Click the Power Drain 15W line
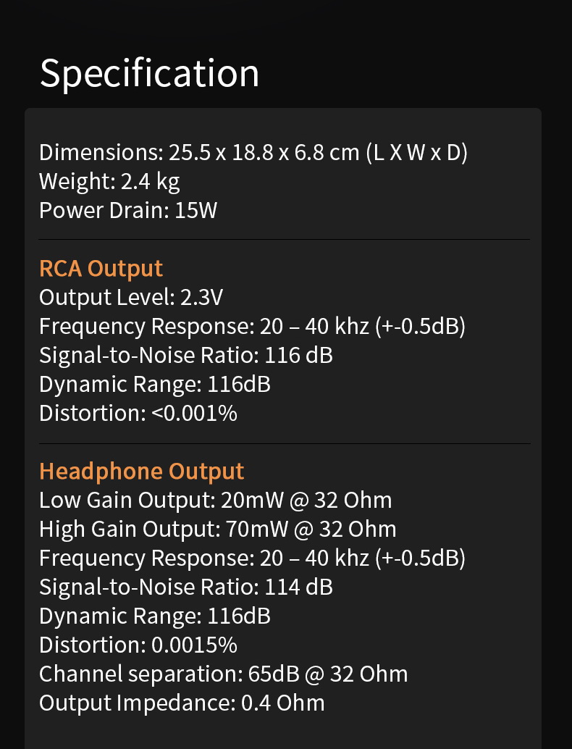The width and height of the screenshot is (572, 749). [128, 211]
